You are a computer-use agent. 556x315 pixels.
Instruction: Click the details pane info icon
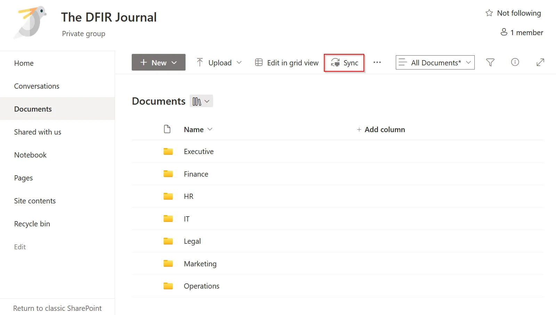pos(515,63)
